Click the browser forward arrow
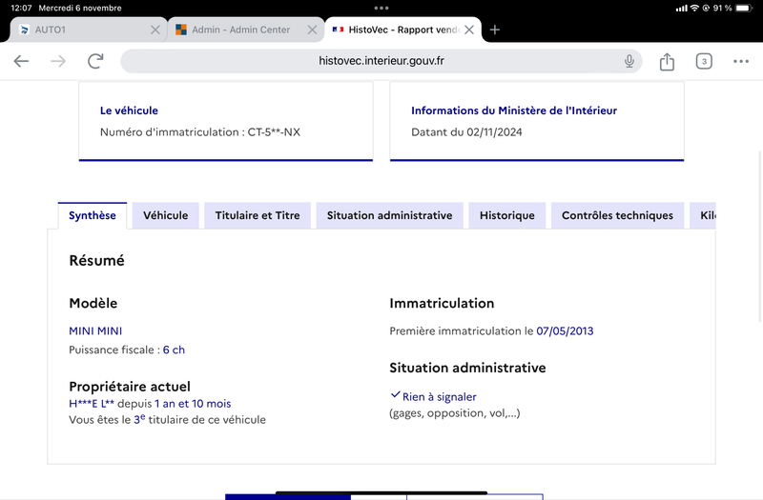763x500 pixels. coord(58,61)
